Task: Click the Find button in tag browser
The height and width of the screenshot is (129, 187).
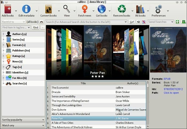Action: 36,28
